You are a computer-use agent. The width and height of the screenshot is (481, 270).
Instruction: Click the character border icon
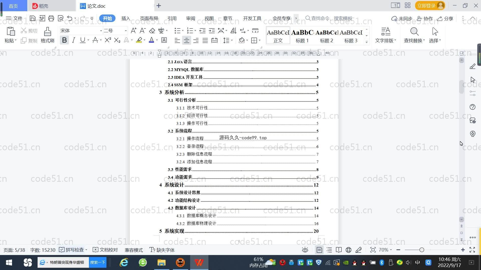(164, 40)
